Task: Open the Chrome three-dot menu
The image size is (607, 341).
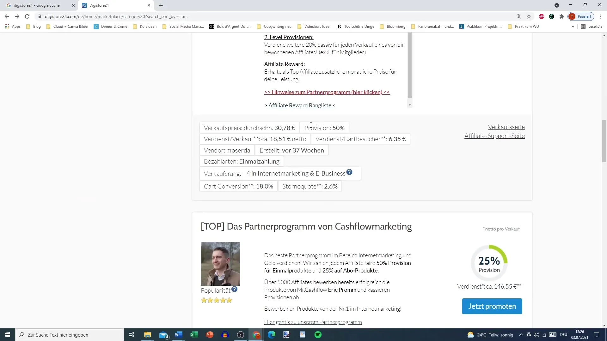Action: (600, 16)
